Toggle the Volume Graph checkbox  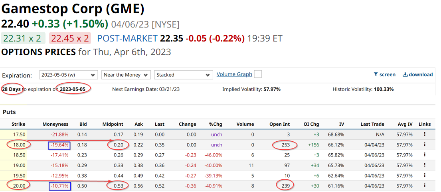pyautogui.click(x=258, y=74)
